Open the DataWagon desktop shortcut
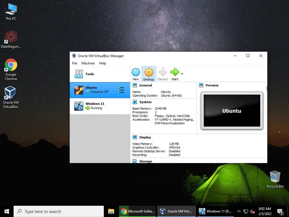The height and width of the screenshot is (217, 289). click(11, 40)
